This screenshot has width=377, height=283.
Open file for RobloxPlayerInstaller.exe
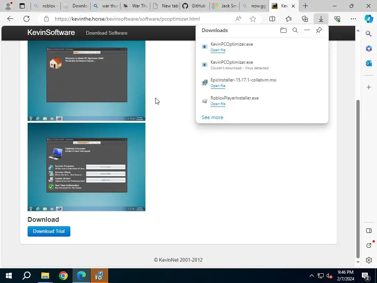tap(218, 104)
